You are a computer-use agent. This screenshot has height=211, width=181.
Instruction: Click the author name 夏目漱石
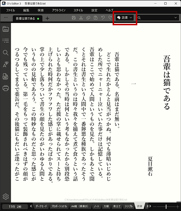pos(150,166)
